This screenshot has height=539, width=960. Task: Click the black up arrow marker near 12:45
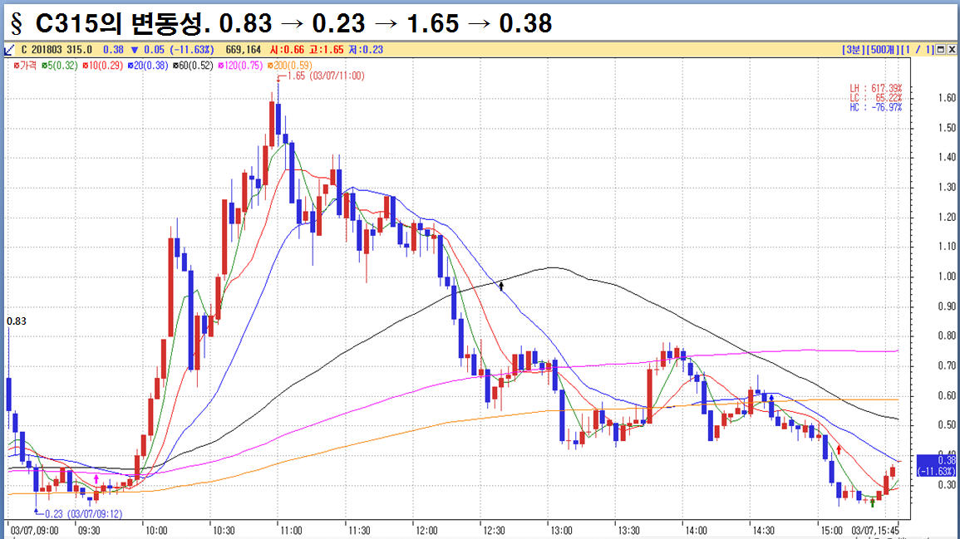point(501,287)
